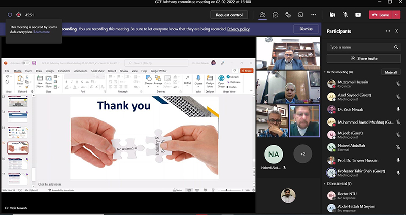
Task: Click the recording indicator red dot icon
Action: [19, 15]
